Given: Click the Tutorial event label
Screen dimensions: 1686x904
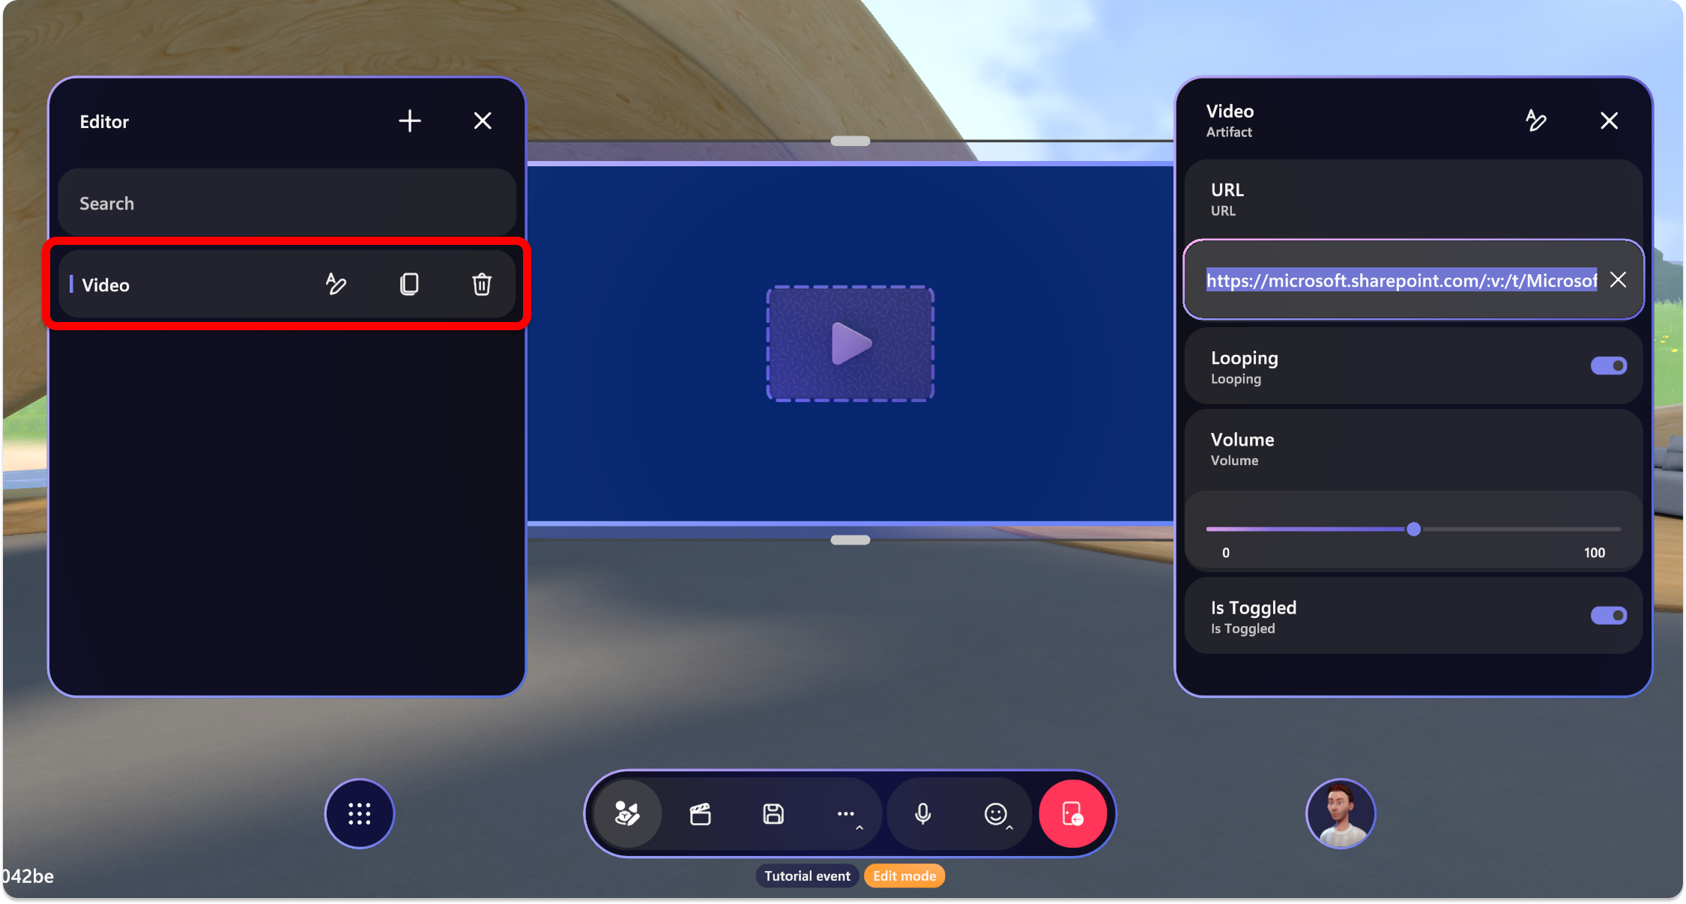Looking at the screenshot, I should tap(806, 875).
